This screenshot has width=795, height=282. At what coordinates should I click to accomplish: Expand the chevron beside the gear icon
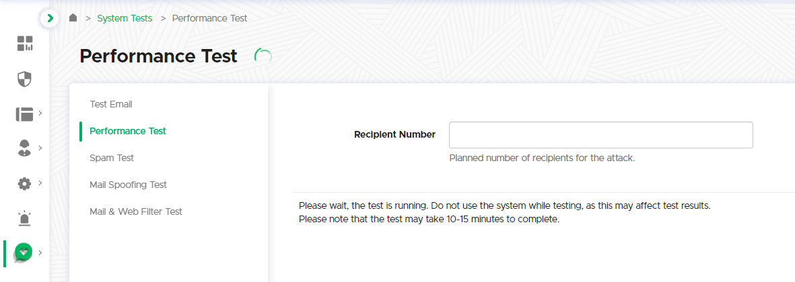tap(40, 183)
